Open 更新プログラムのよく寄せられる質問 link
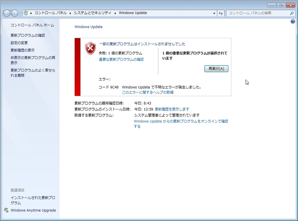 tap(33, 73)
